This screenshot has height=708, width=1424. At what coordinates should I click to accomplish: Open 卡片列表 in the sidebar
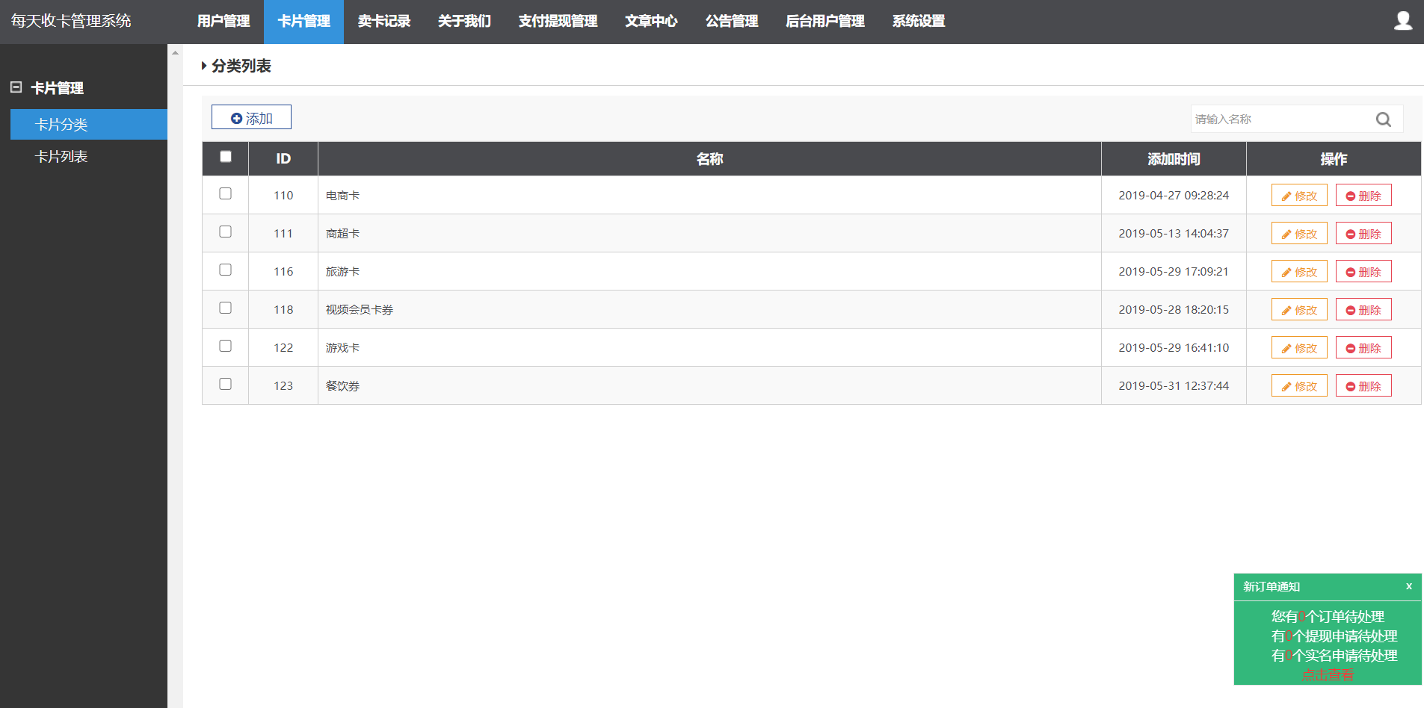click(x=61, y=157)
